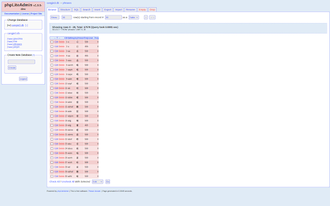Tick the checkbox for row id 10

click(x=52, y=83)
